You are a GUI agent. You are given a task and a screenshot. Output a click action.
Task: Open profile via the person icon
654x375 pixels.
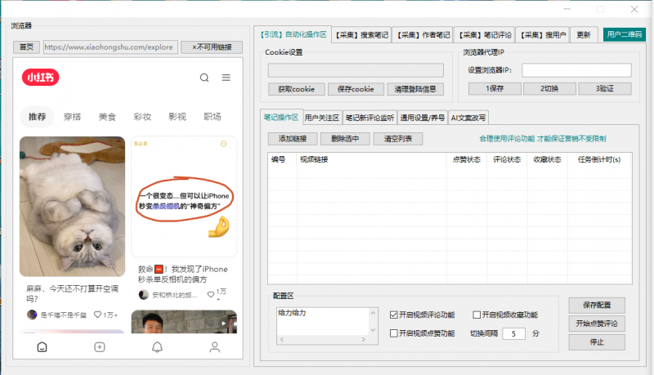[214, 346]
